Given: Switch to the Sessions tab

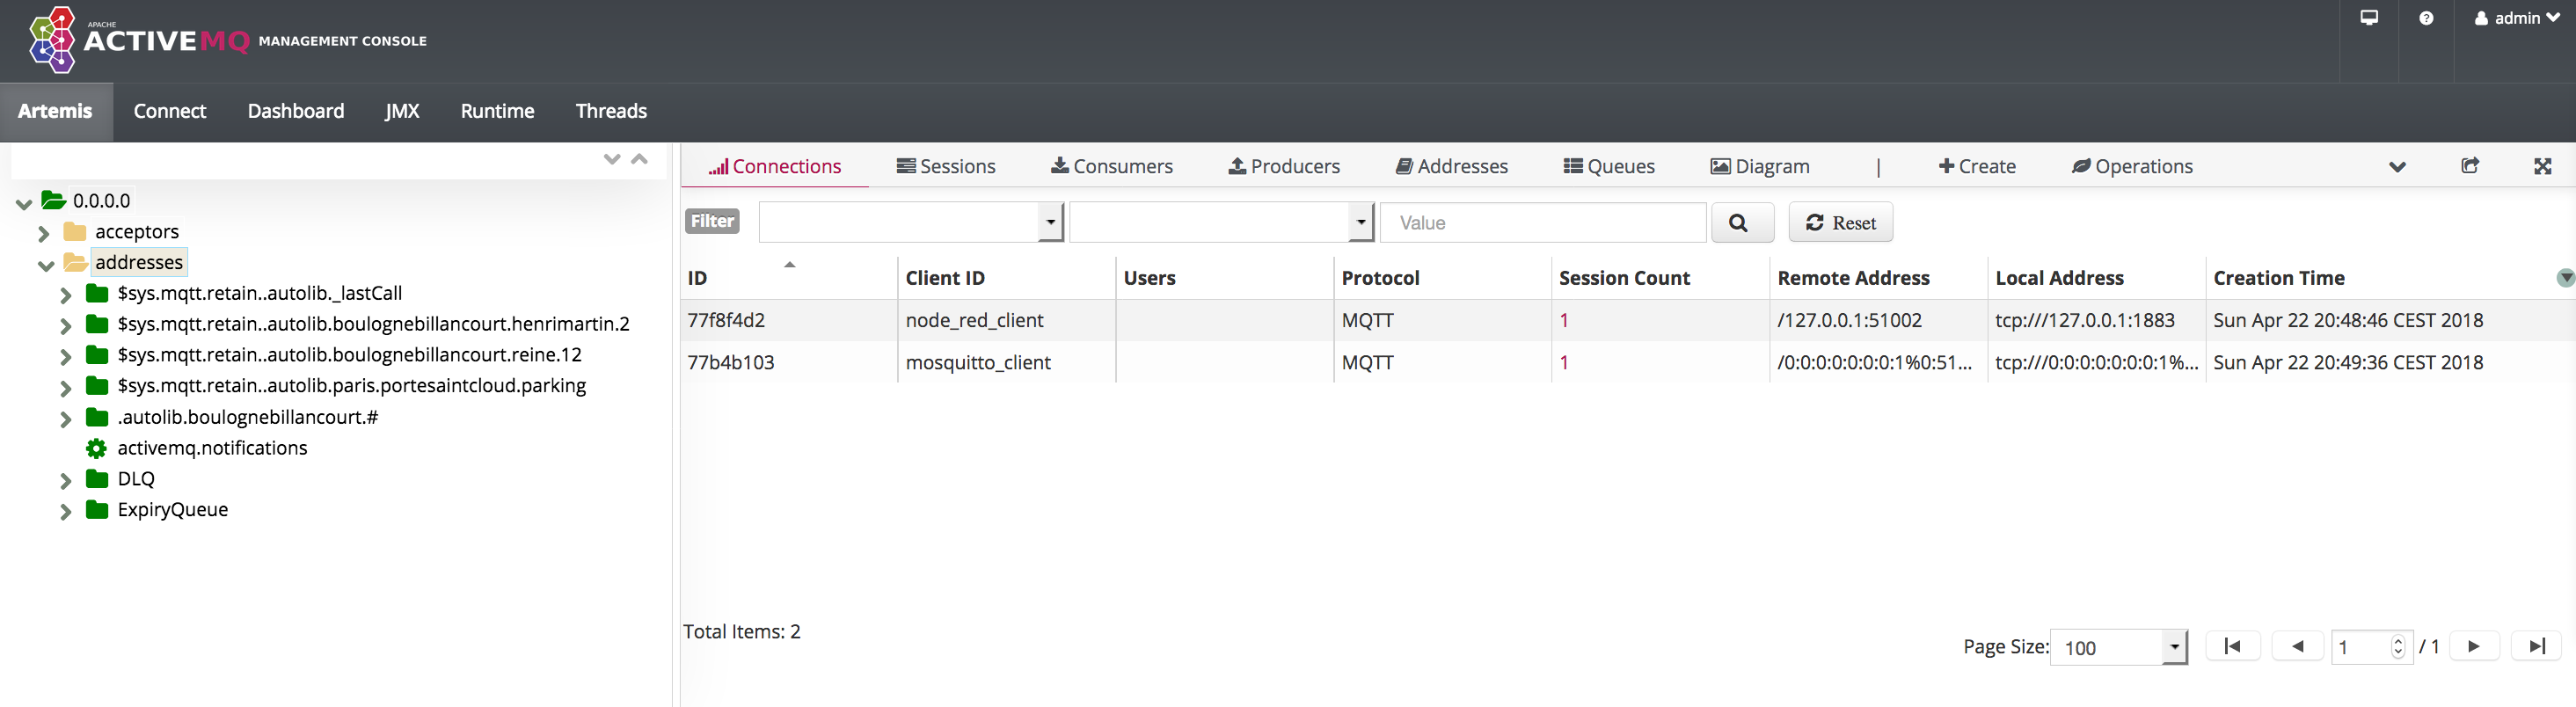Looking at the screenshot, I should click(x=946, y=166).
